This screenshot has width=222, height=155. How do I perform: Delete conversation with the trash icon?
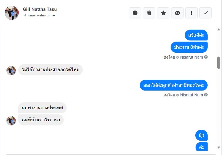click(149, 13)
